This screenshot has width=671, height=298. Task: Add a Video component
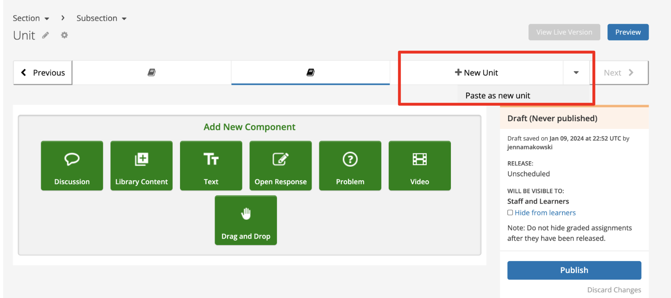click(x=419, y=165)
